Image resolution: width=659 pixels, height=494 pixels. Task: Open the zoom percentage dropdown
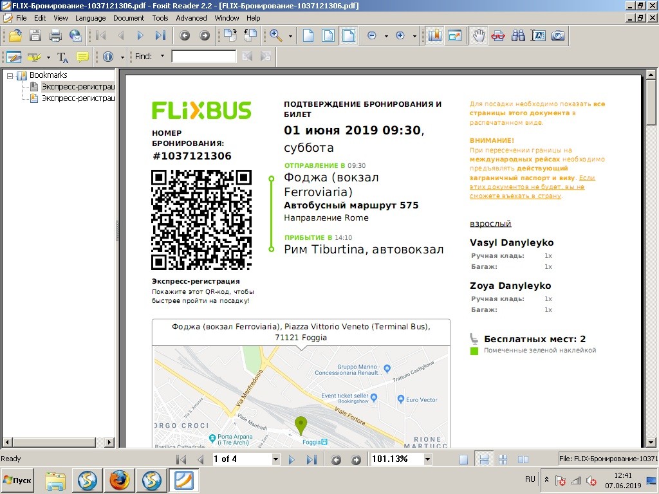click(x=425, y=459)
